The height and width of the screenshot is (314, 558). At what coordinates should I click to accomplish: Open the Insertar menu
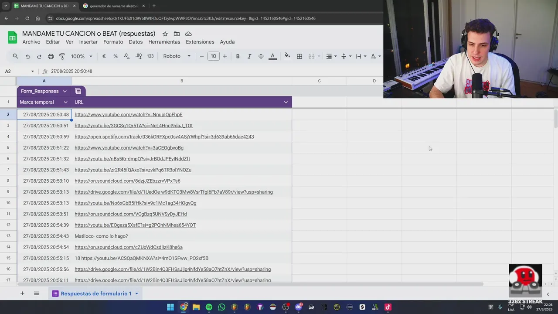[x=88, y=42]
